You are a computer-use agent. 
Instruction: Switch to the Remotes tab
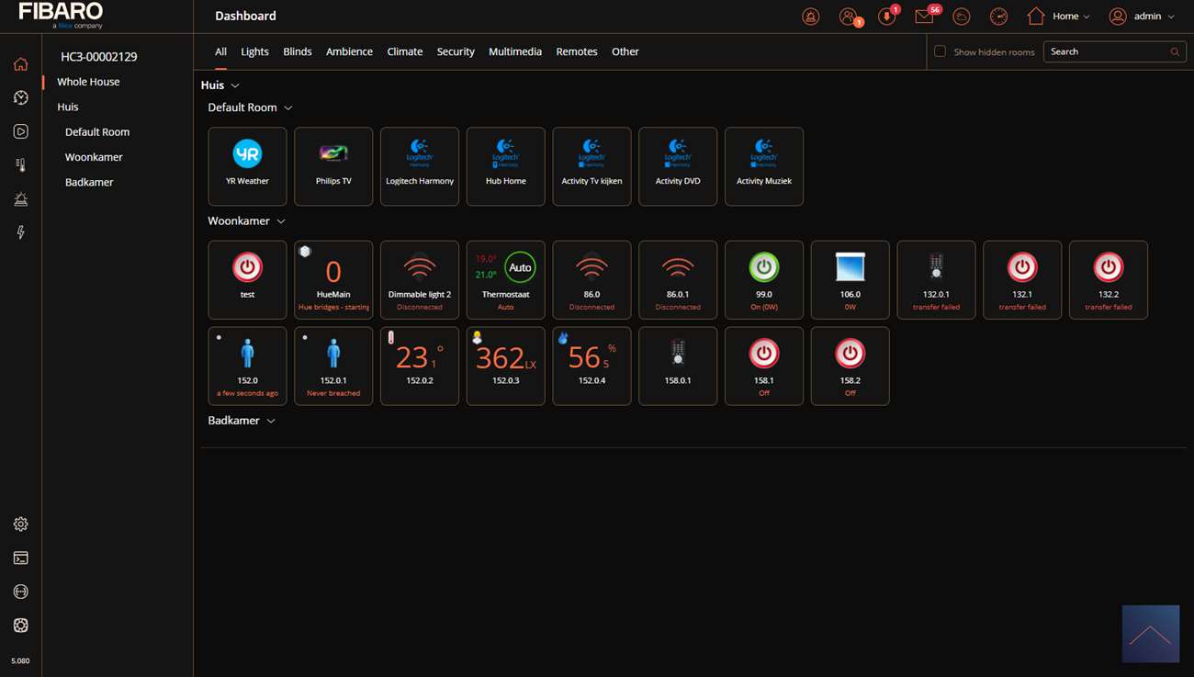tap(577, 51)
